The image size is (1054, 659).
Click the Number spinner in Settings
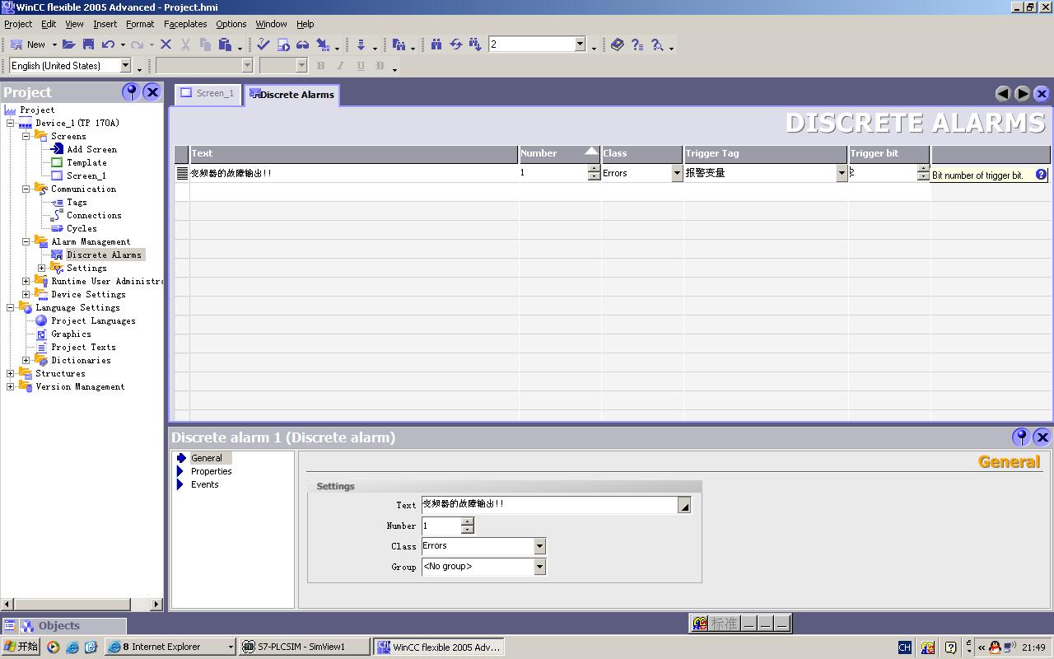[x=468, y=526]
